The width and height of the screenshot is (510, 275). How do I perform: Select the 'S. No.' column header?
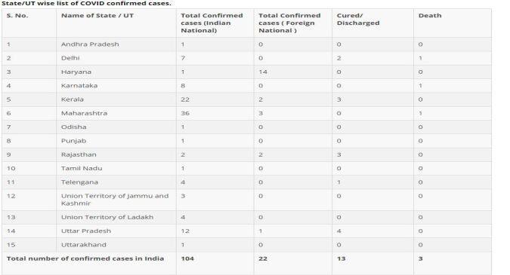tap(17, 16)
